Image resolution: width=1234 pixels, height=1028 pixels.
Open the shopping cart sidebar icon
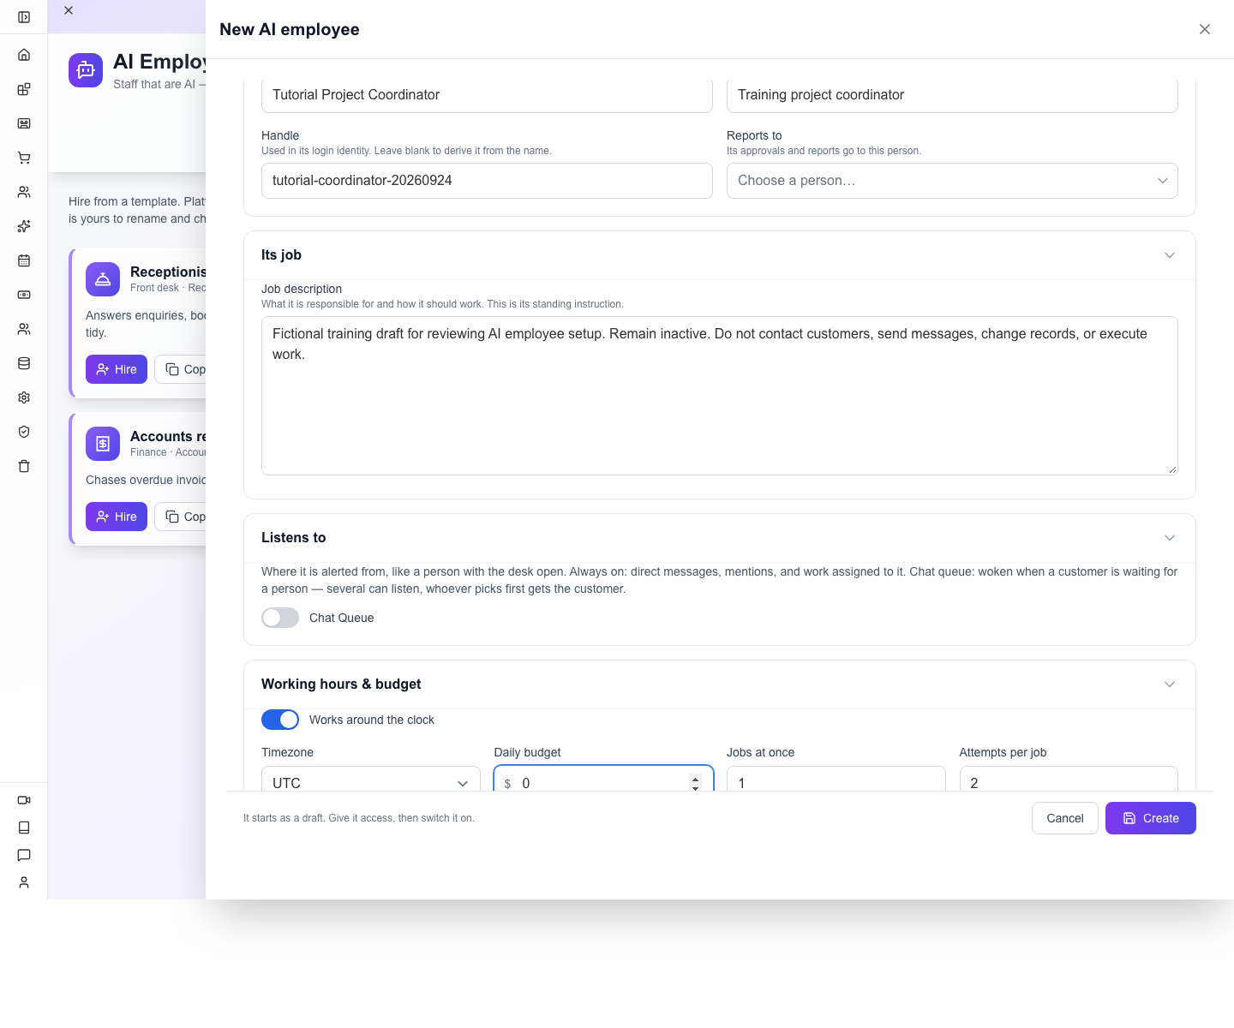pyautogui.click(x=24, y=158)
